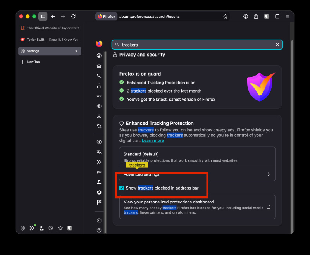
Task: Open the AI sparkle settings category icon
Action: 99,162
